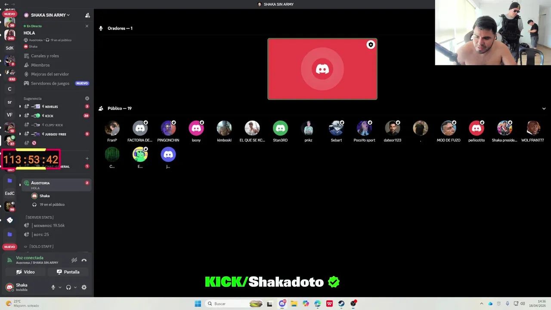Click the red speaker tile in Oradores
Image resolution: width=551 pixels, height=310 pixels.
[322, 69]
